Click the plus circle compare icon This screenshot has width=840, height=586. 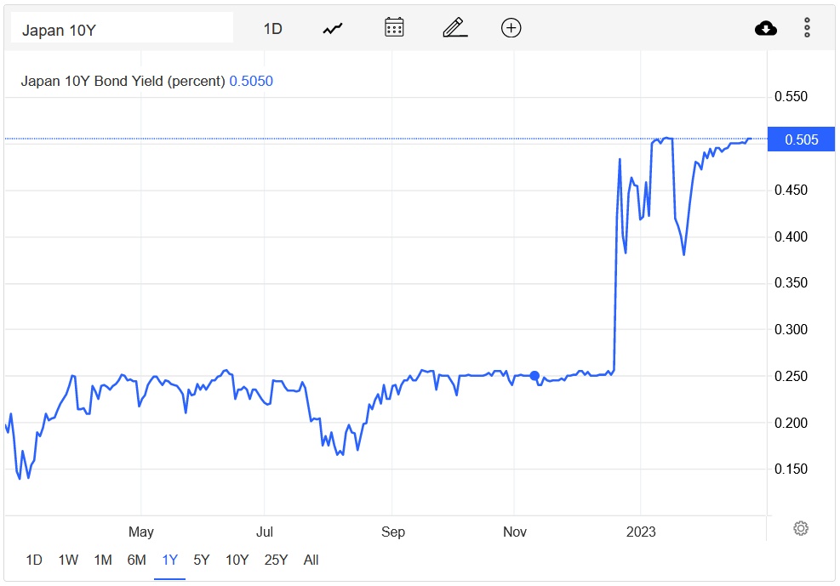511,28
